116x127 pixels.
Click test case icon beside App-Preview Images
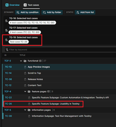[x=25, y=67]
